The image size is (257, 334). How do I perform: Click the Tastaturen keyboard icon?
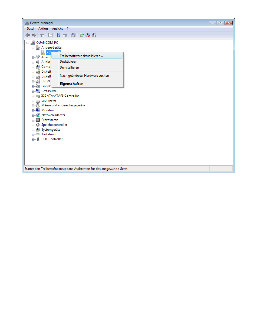coord(38,134)
